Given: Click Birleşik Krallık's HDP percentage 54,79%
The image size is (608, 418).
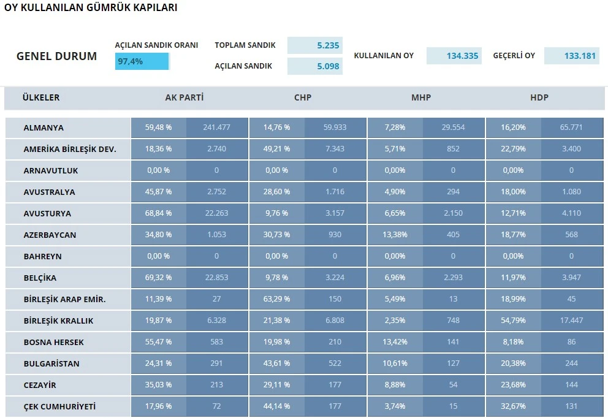Looking at the screenshot, I should [514, 321].
